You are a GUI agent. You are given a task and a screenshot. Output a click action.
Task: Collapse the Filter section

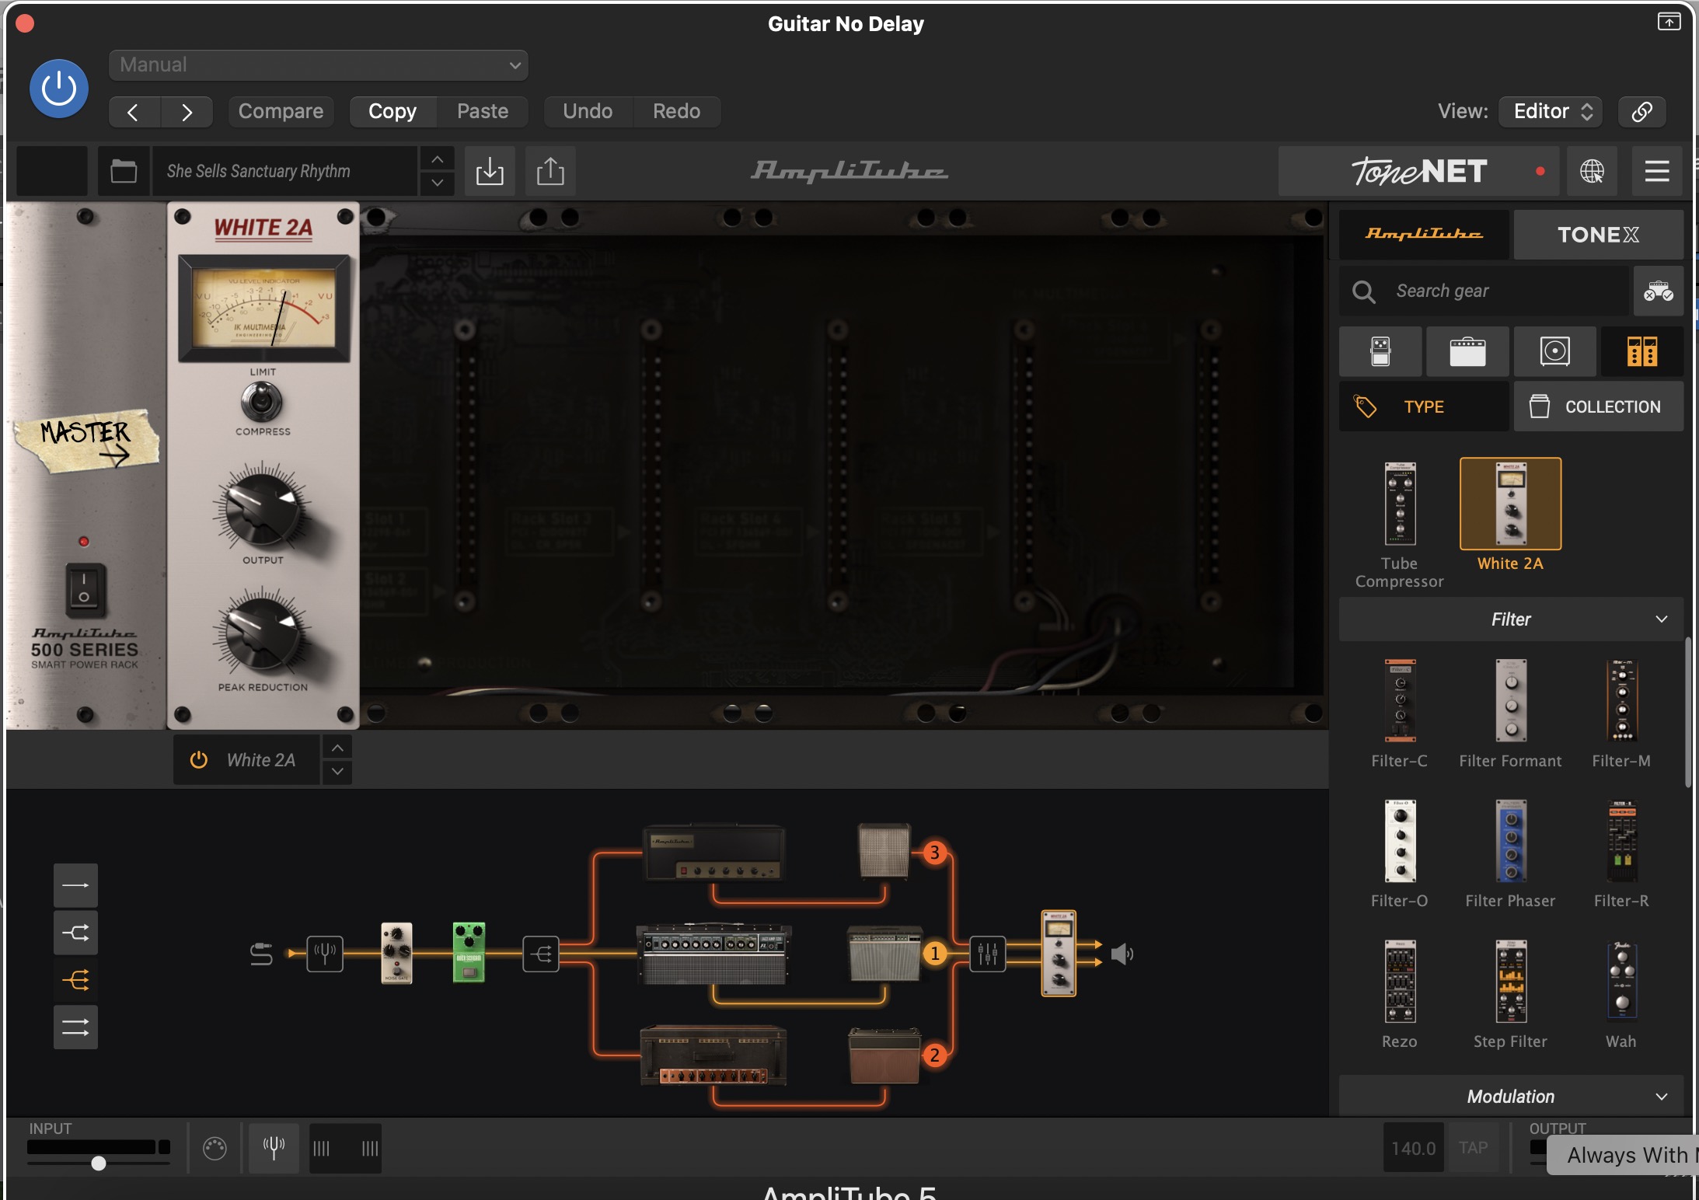tap(1511, 619)
